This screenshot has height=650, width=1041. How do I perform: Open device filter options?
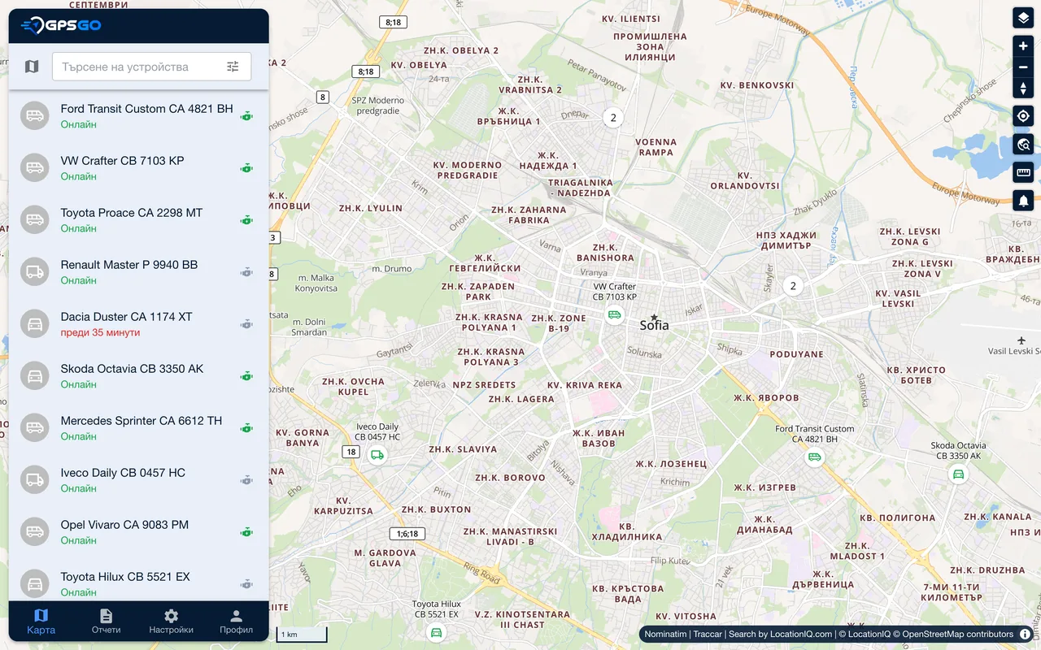233,67
